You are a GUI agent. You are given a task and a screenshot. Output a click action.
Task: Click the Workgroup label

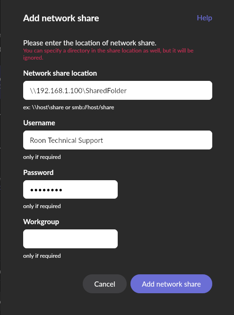pos(41,222)
